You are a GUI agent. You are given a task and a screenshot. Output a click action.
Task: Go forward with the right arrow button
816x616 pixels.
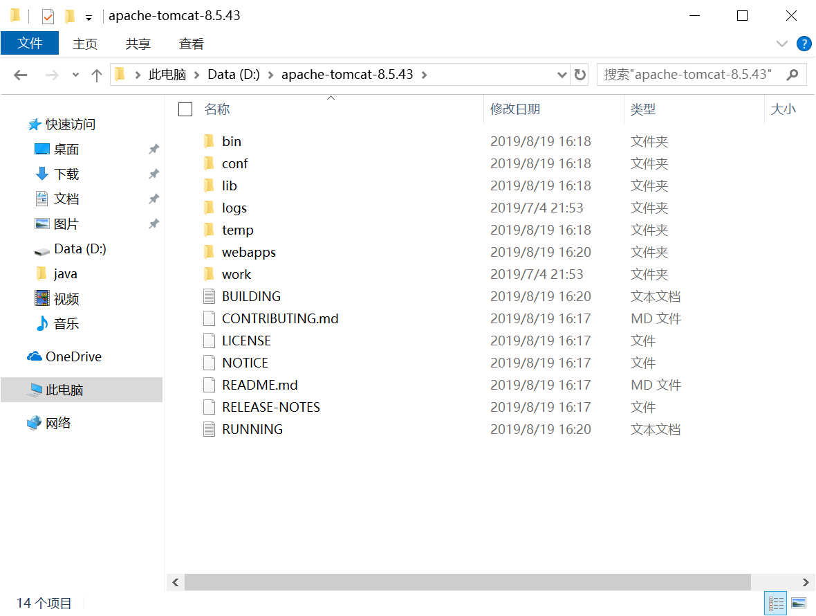click(x=52, y=75)
